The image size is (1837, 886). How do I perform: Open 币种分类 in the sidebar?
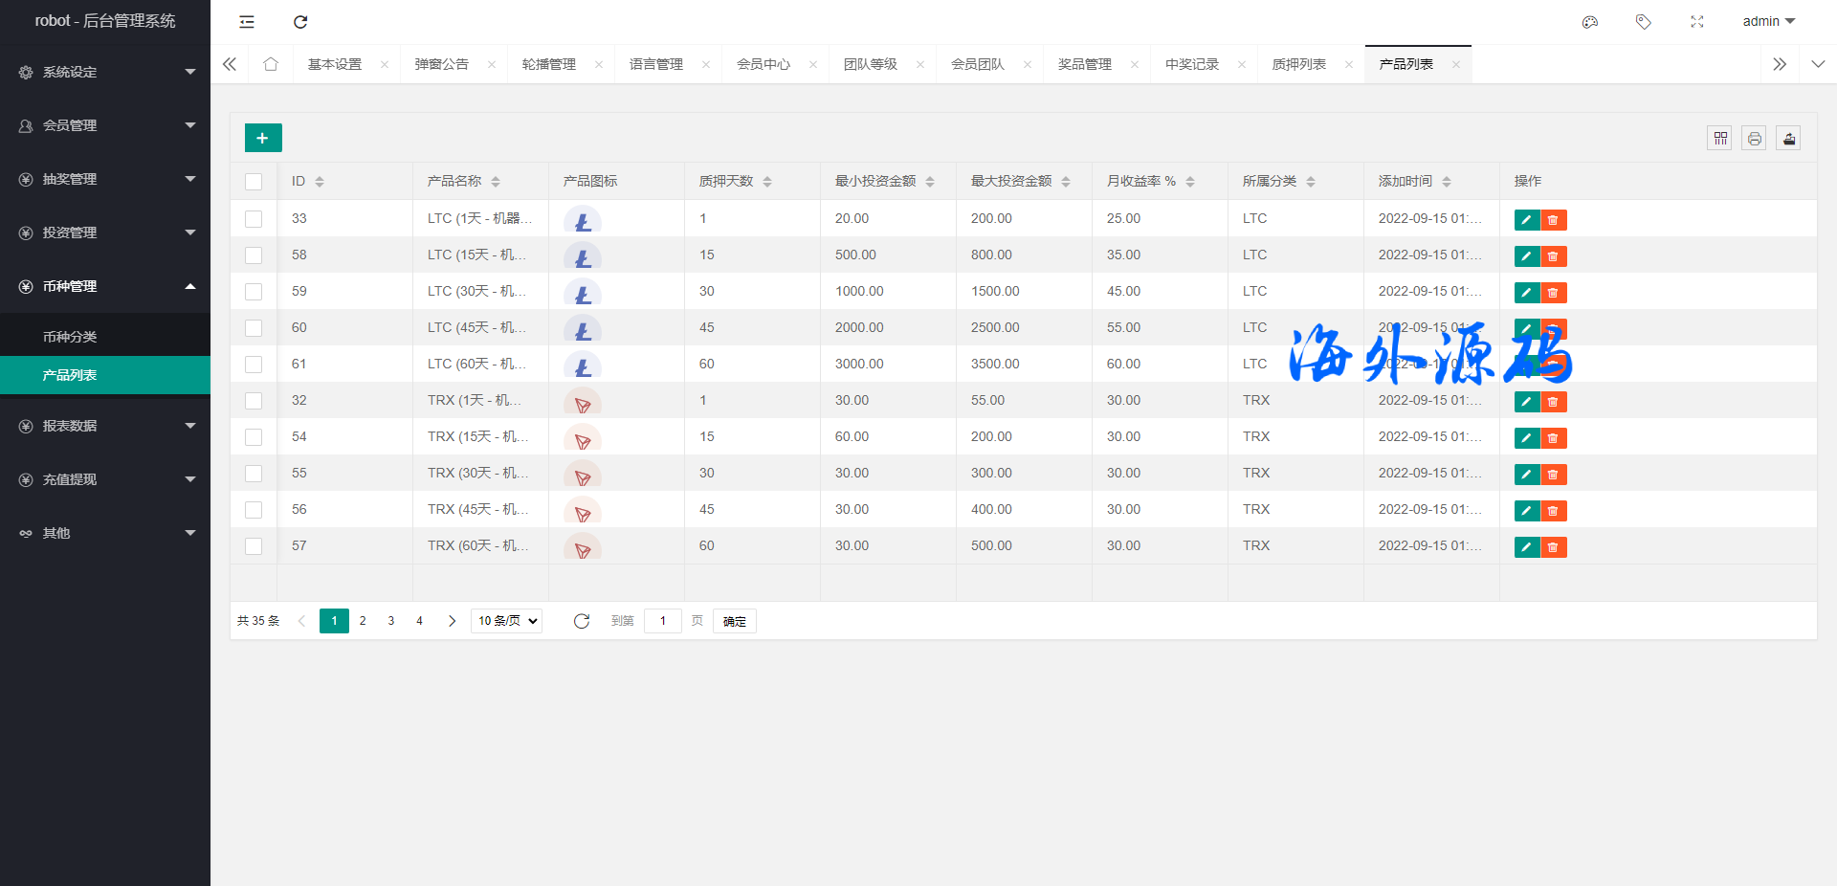point(70,337)
